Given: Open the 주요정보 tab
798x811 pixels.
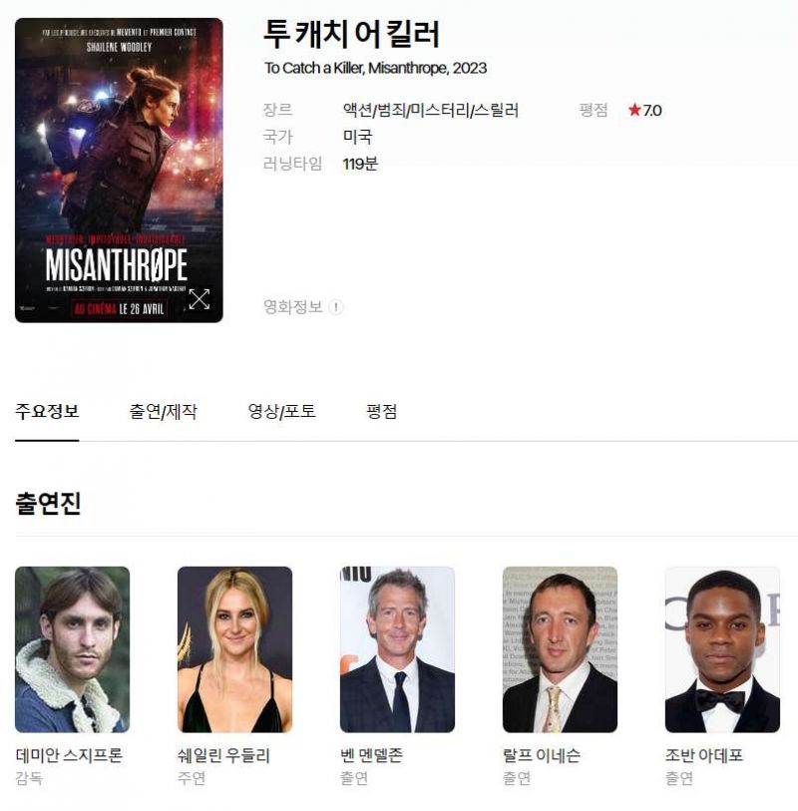Looking at the screenshot, I should click(x=47, y=412).
